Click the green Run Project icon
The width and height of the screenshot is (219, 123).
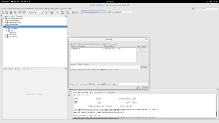click(x=57, y=12)
